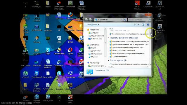Select the Opera desktop shortcut
187x105 pixels.
click(x=70, y=51)
